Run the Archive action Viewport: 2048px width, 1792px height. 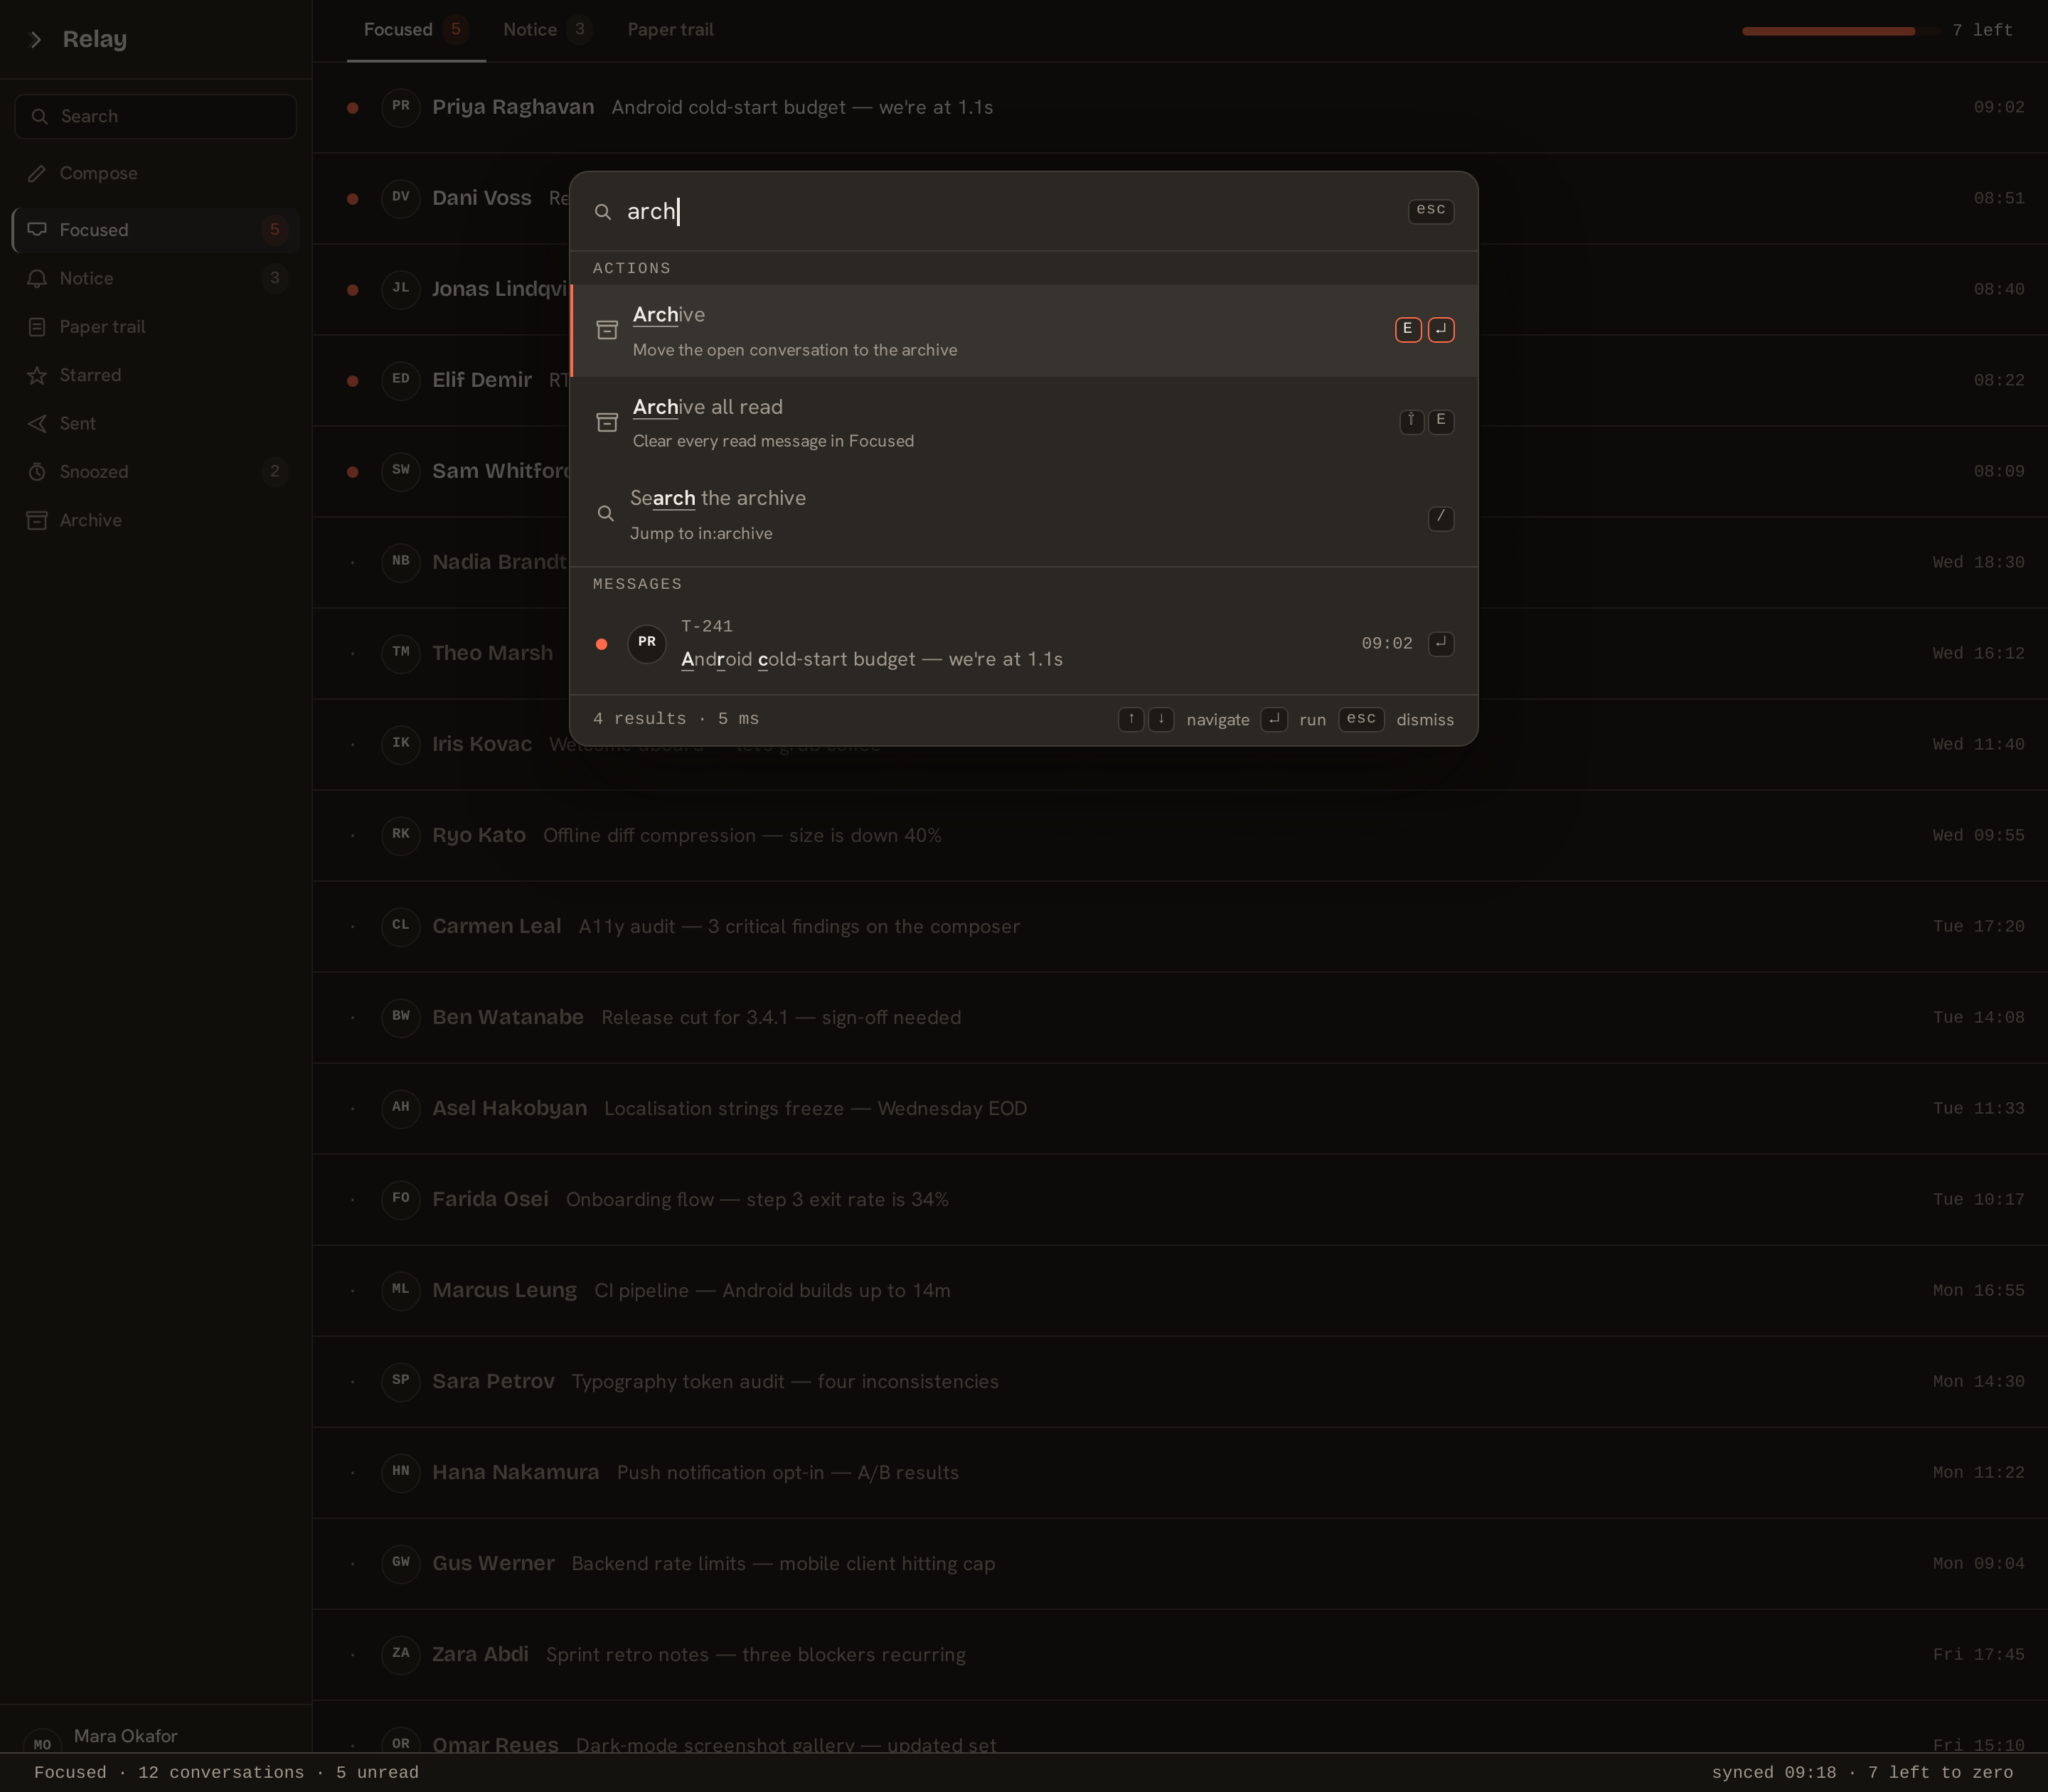click(x=1024, y=331)
